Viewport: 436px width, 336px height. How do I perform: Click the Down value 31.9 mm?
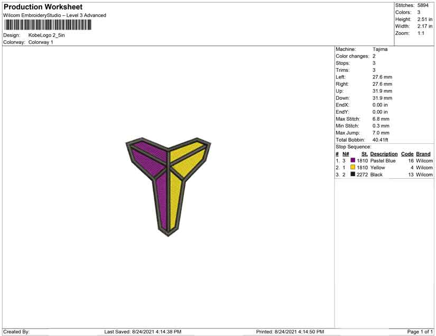(x=382, y=98)
